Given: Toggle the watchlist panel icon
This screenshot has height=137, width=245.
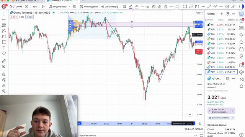Looking at the screenshot, I should point(242,14).
